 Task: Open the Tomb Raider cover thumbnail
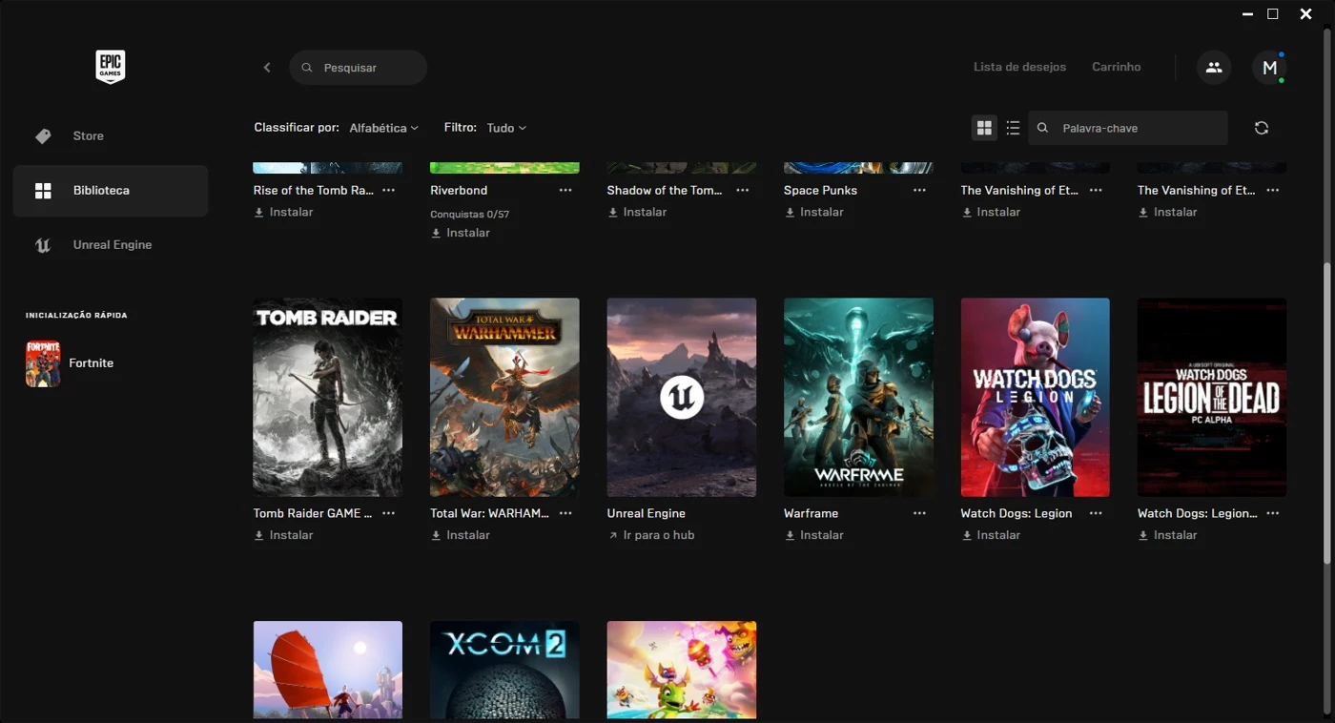point(328,398)
